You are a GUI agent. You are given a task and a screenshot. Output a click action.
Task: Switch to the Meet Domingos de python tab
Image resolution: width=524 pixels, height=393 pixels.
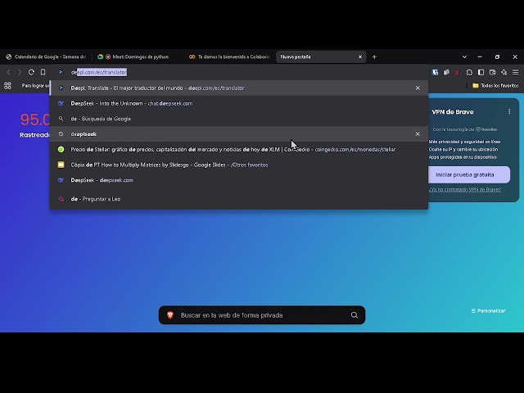[x=137, y=56]
